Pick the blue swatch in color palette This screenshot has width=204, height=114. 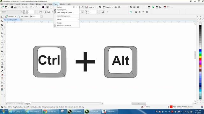tap(200, 50)
